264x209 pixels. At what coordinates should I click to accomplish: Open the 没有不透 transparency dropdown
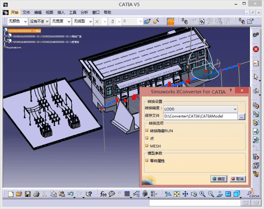[39, 21]
